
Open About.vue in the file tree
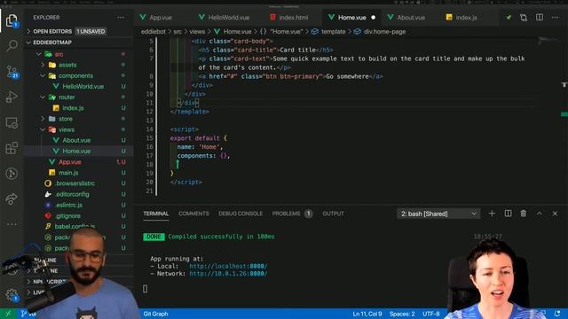(x=76, y=140)
